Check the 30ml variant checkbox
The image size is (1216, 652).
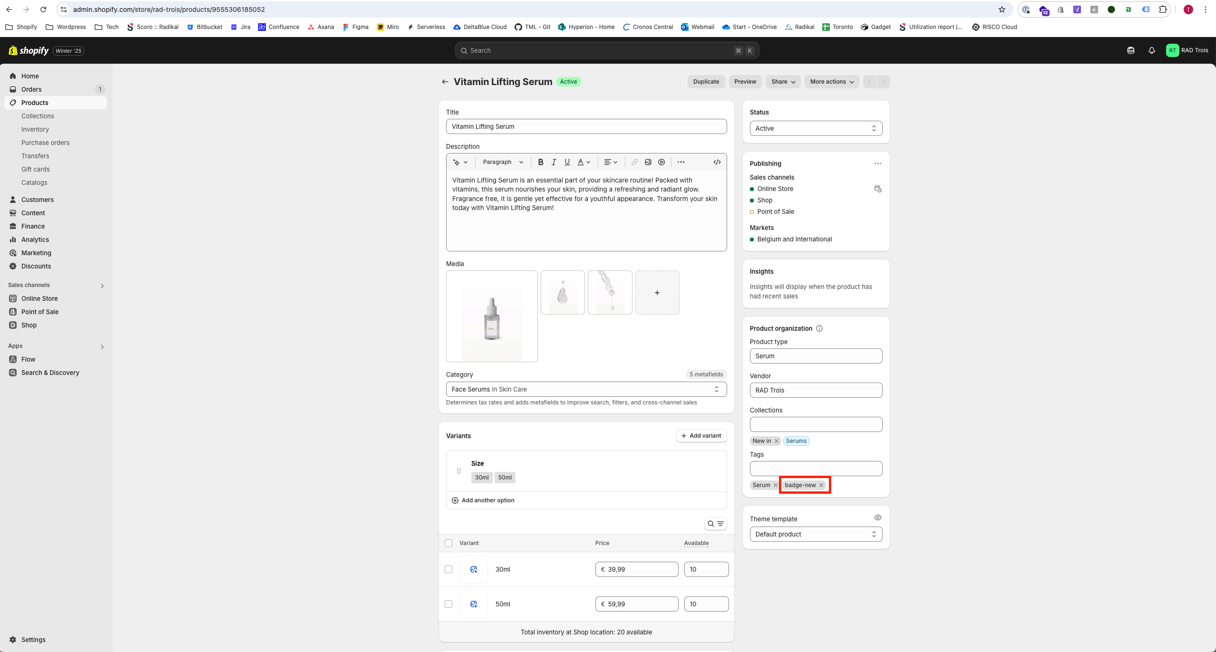(448, 569)
